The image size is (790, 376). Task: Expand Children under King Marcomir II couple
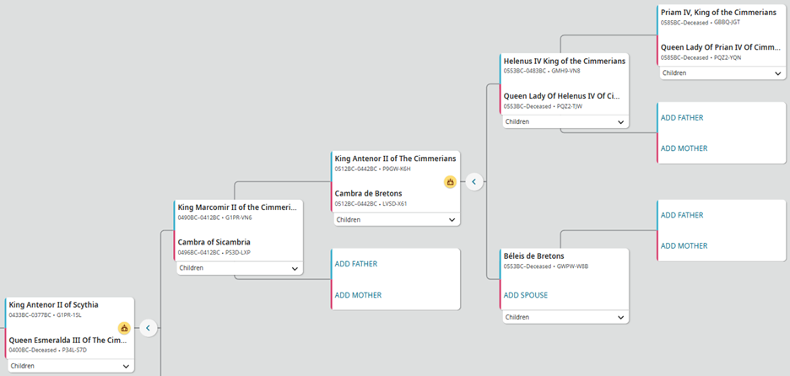pos(239,268)
